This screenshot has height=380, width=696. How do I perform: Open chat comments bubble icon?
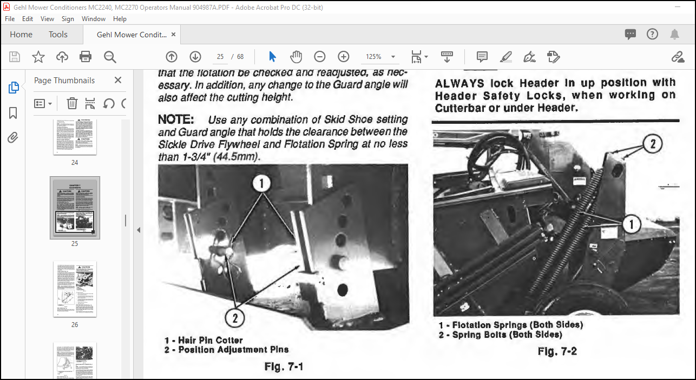[x=631, y=34]
